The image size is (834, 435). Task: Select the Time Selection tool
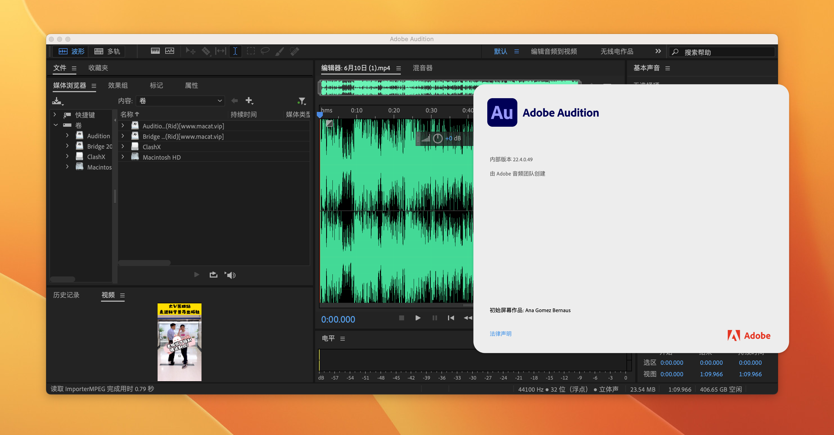click(x=235, y=51)
